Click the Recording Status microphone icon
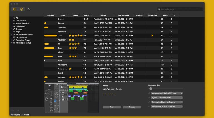This screenshot has height=118, width=214. 14,40
